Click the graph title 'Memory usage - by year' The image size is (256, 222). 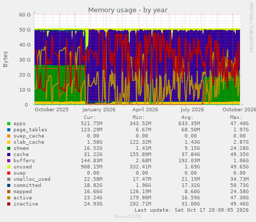point(128,10)
